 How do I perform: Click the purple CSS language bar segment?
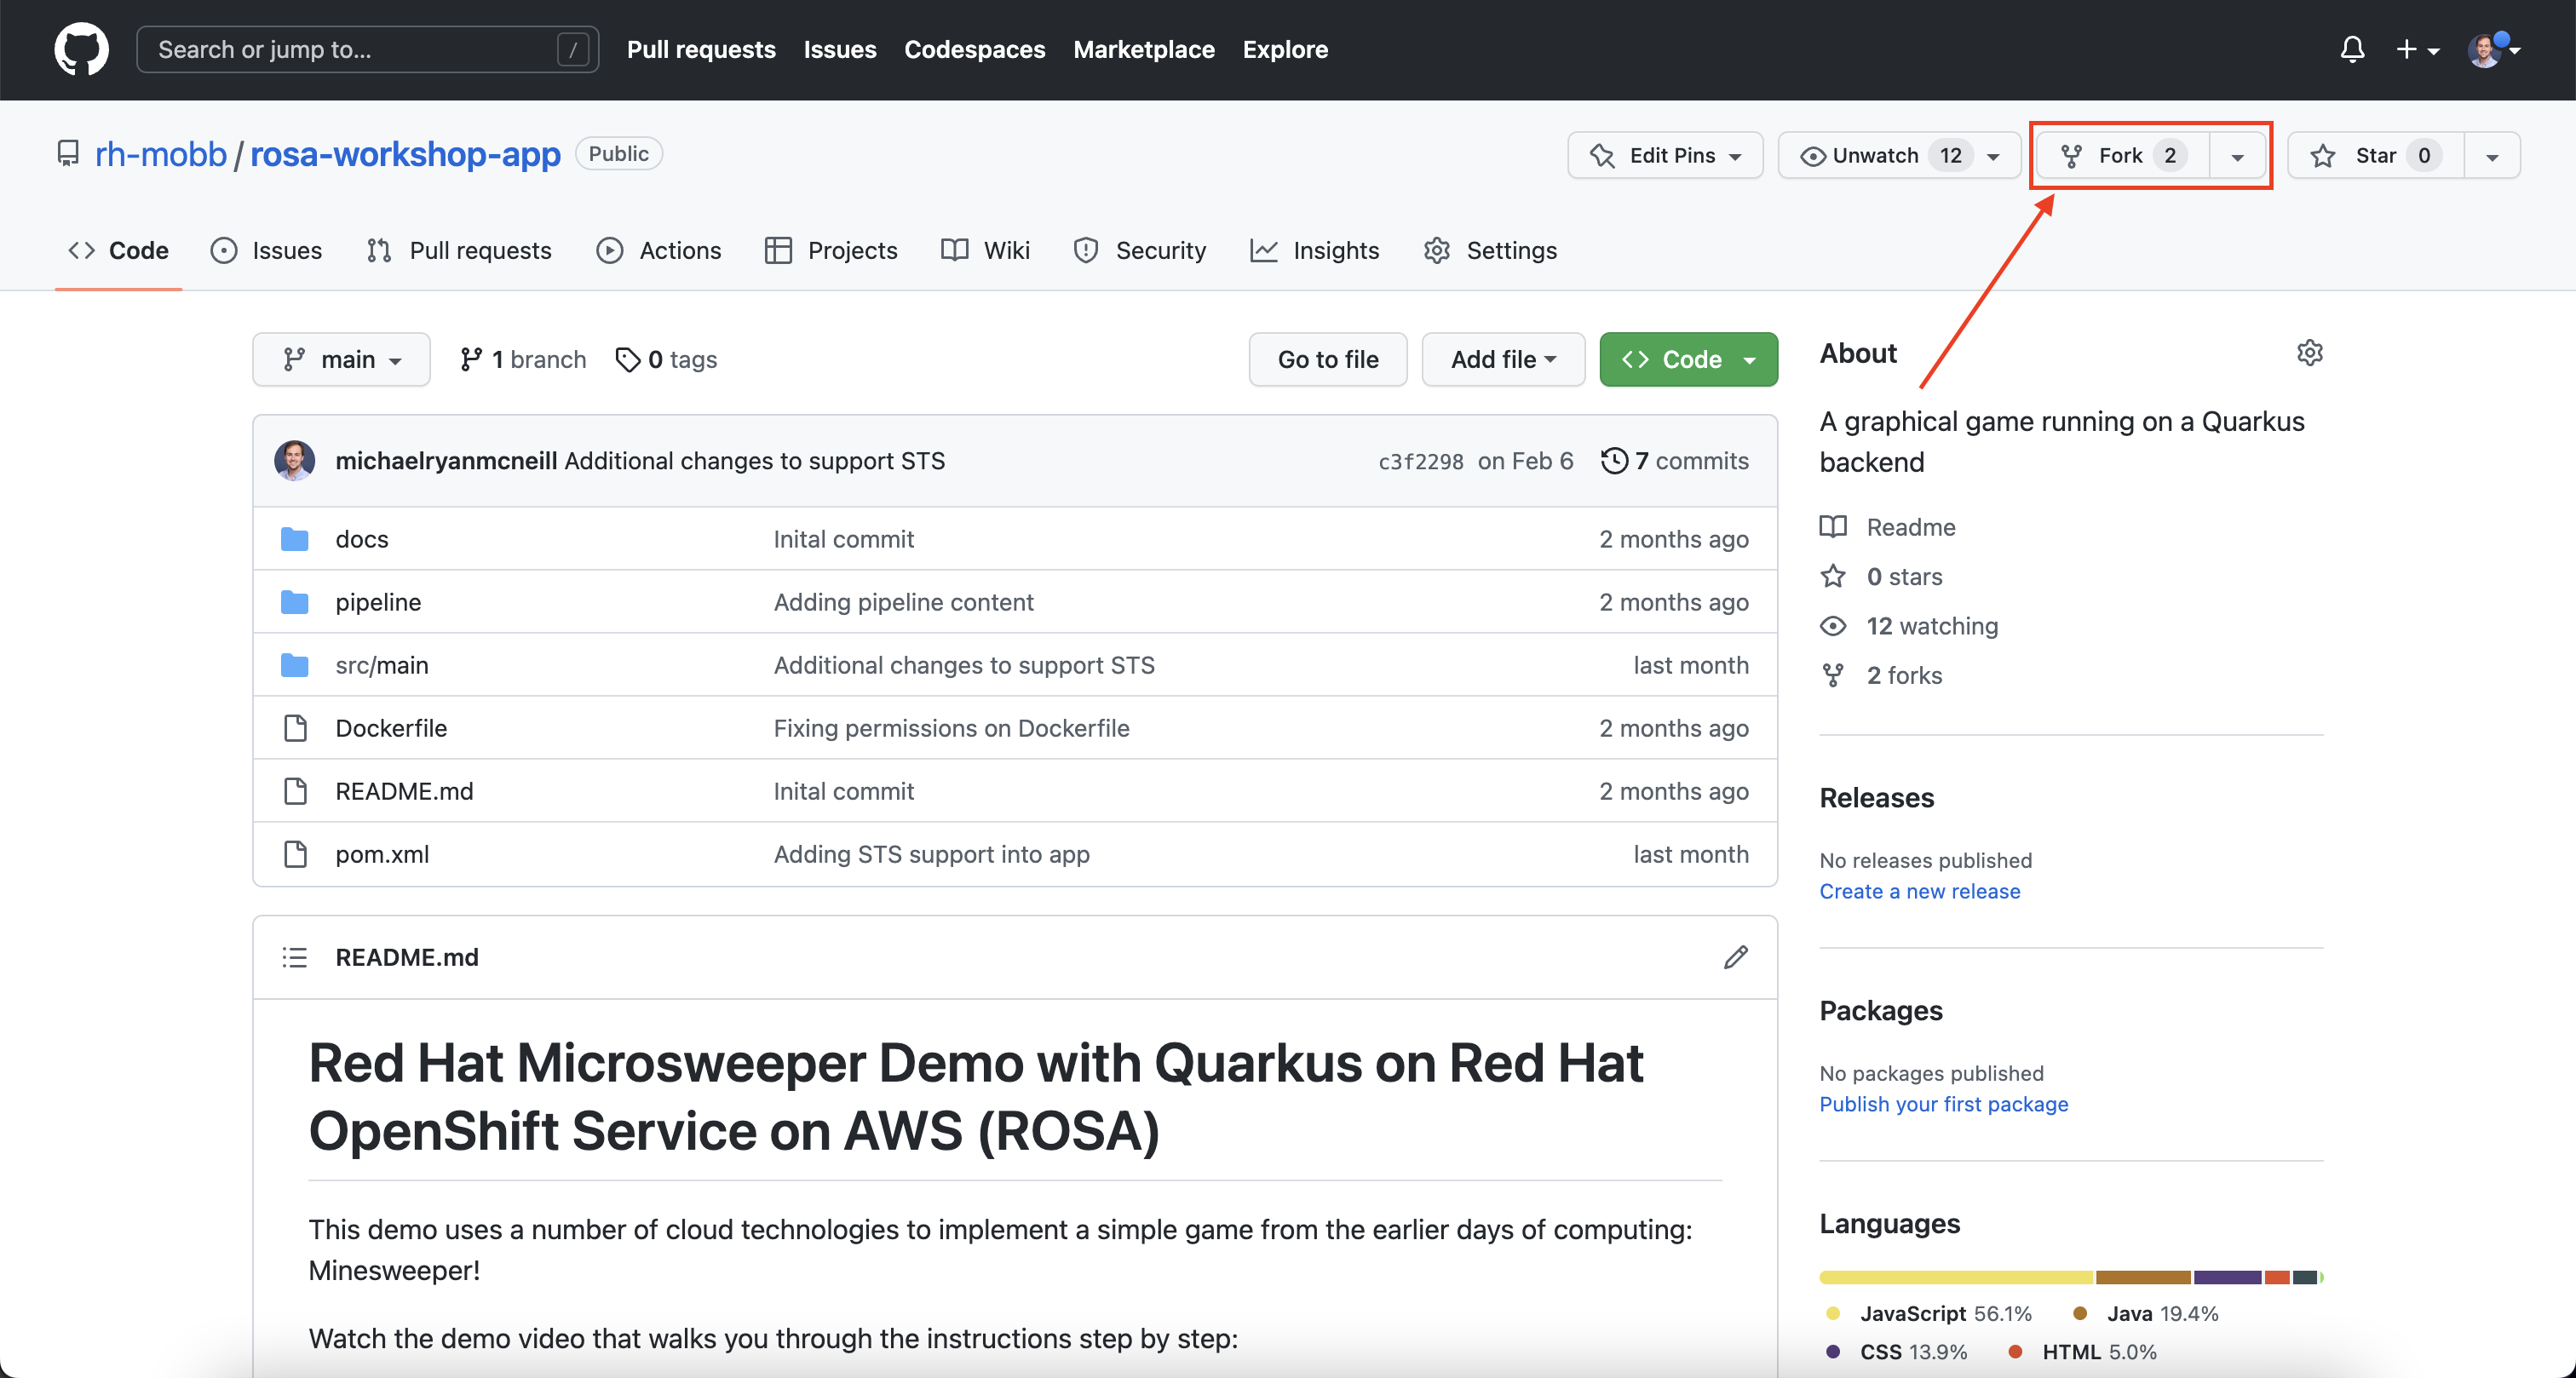coord(2227,1277)
